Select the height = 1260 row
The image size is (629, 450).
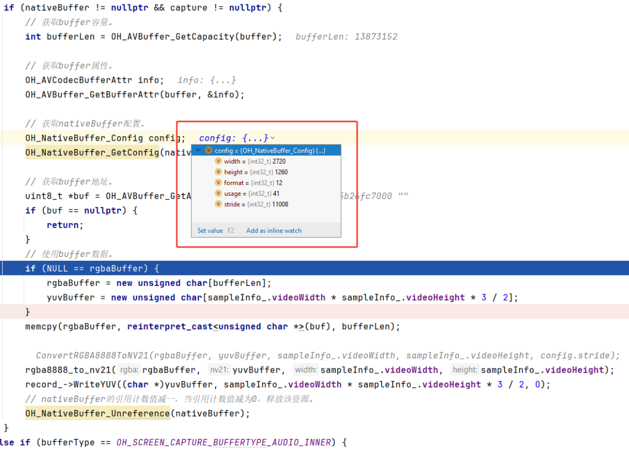[256, 172]
